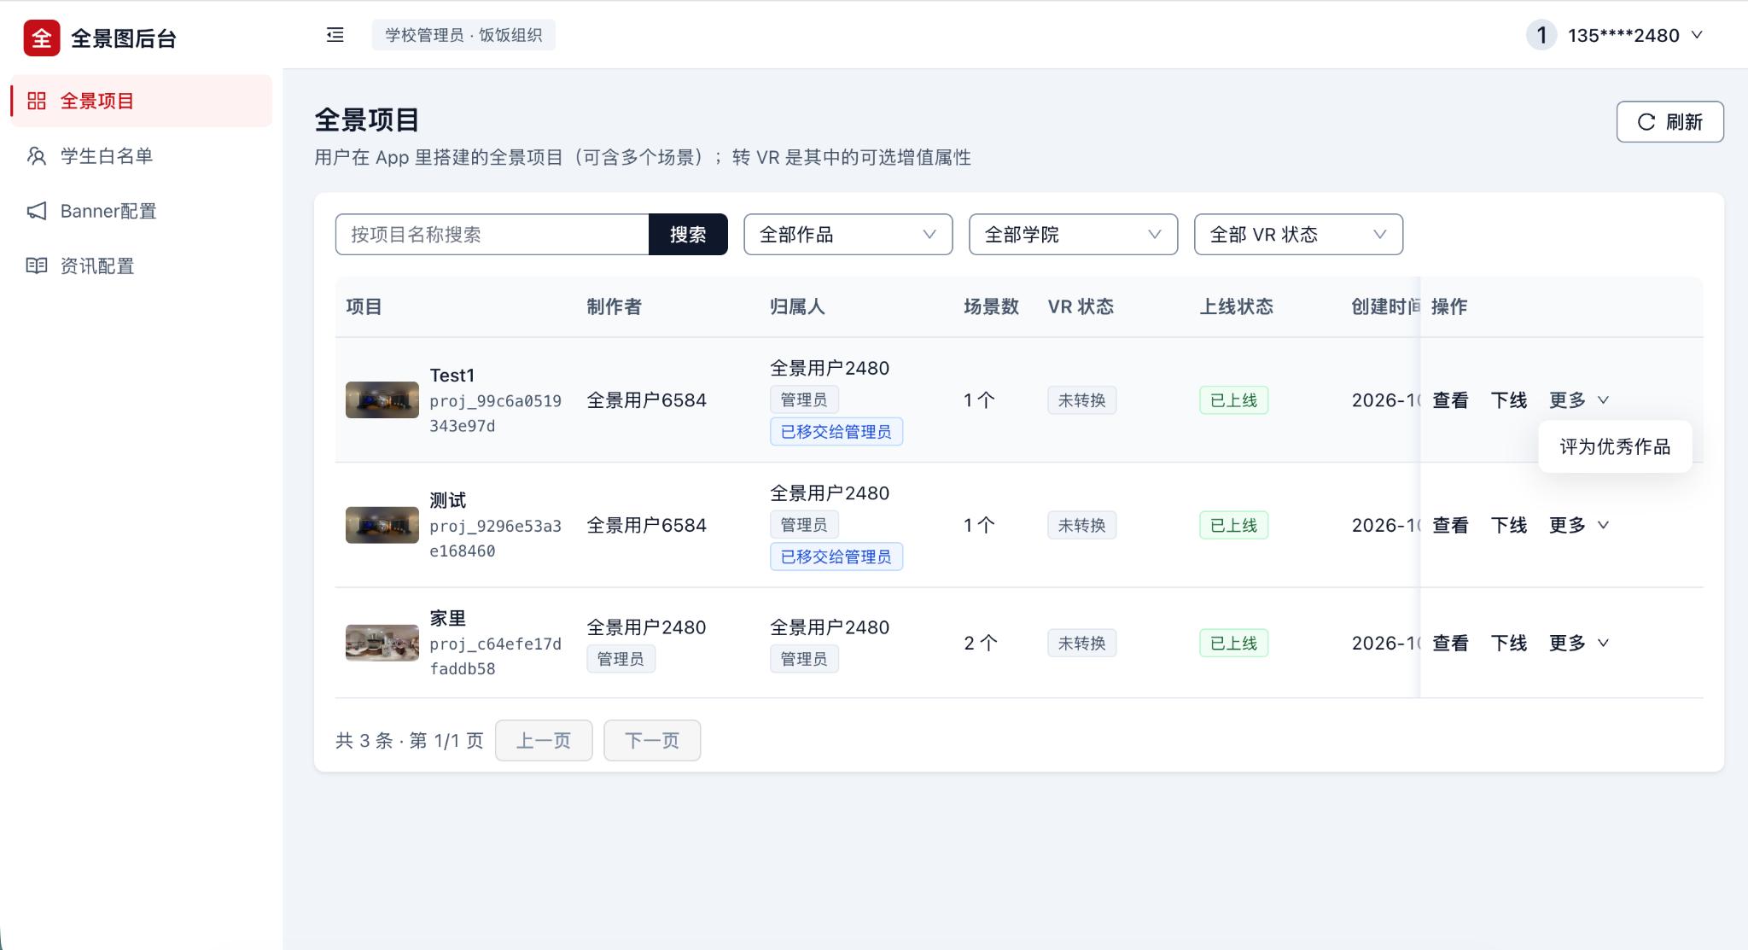Click 下线 for the Test1 project
Image resolution: width=1748 pixels, height=950 pixels.
pos(1508,400)
